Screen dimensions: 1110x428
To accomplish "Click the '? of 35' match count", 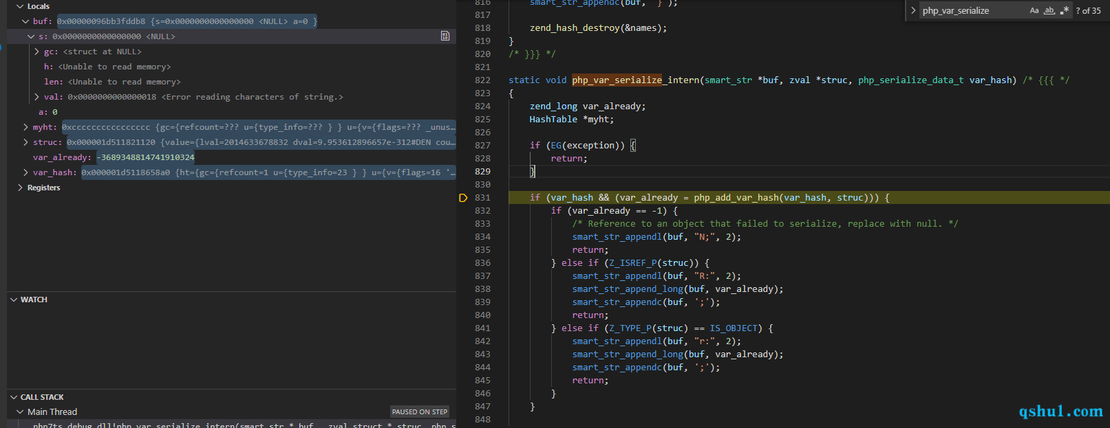I will coord(1089,10).
